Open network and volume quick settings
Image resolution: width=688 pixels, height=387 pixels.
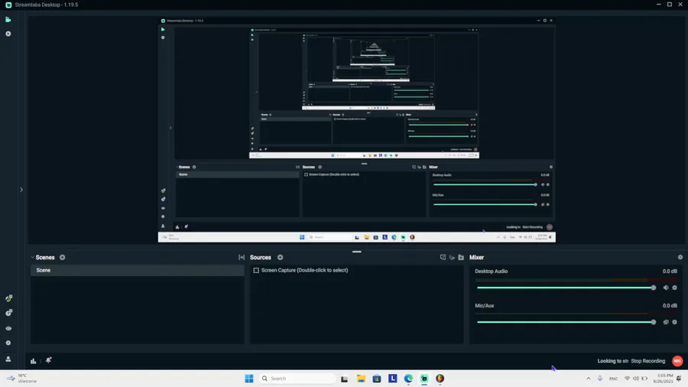pyautogui.click(x=636, y=379)
